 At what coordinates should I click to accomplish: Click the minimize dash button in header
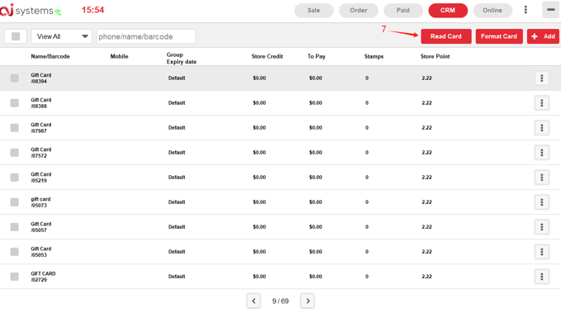click(551, 10)
